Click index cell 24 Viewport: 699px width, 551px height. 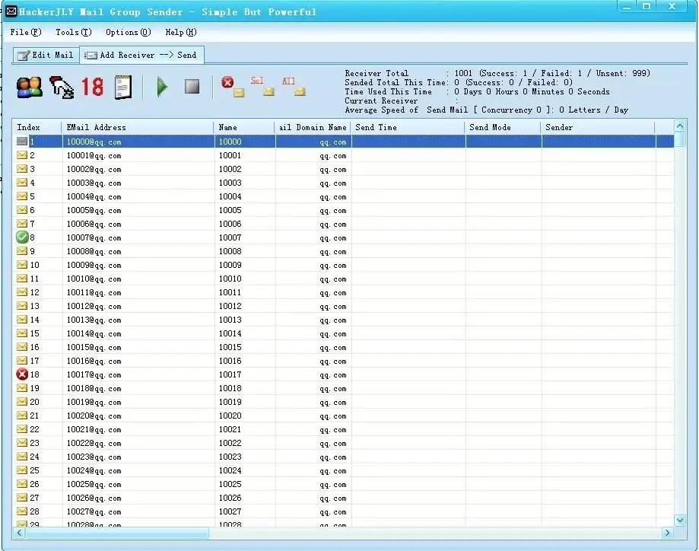(x=34, y=457)
